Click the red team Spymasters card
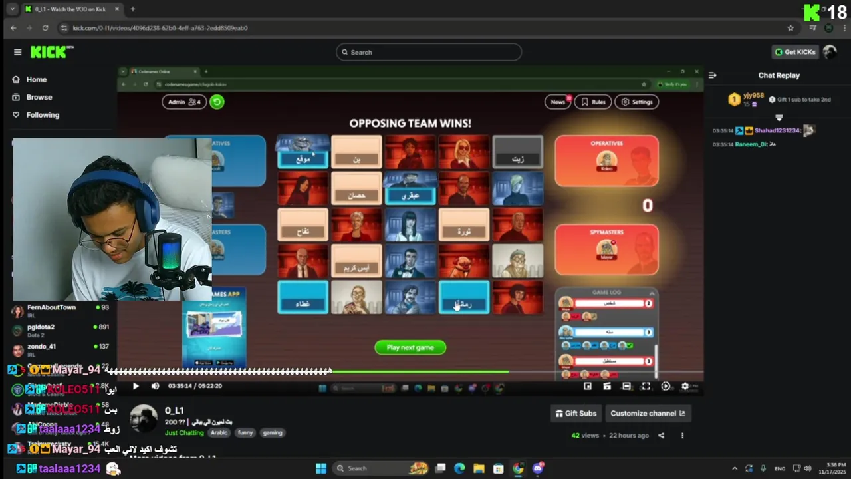 tap(606, 249)
